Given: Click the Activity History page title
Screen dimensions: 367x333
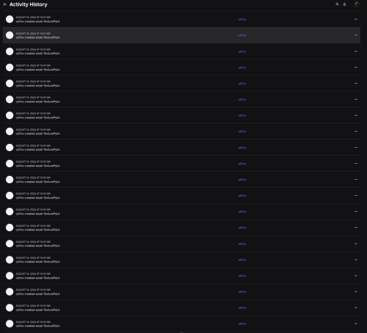Looking at the screenshot, I should pos(28,5).
